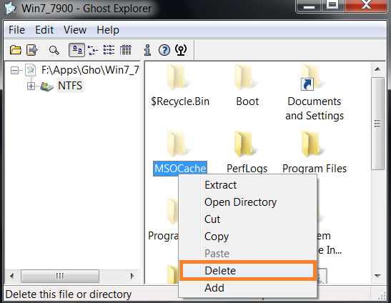Click the file list scroll down arrow
The width and height of the screenshot is (391, 303).
point(377,276)
